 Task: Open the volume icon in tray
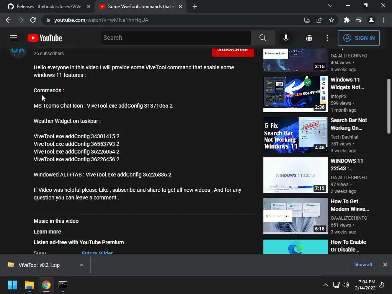point(346,285)
